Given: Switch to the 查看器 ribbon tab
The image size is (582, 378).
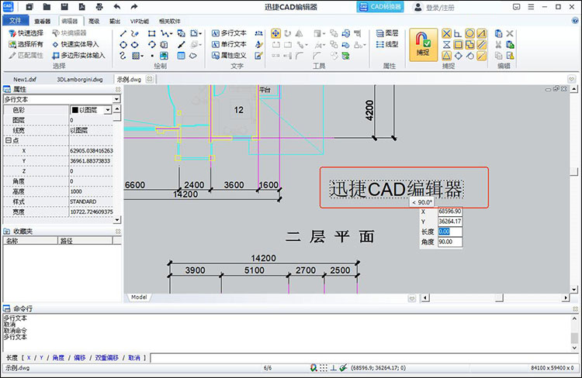Looking at the screenshot, I should pos(43,21).
